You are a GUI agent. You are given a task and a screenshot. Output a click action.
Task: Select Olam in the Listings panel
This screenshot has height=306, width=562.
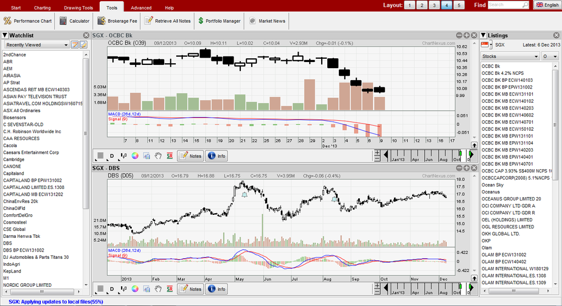487,248
